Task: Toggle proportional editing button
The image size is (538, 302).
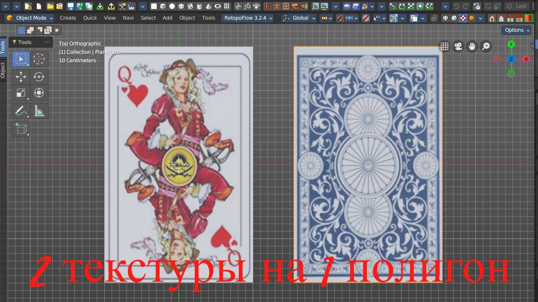Action: tap(366, 18)
